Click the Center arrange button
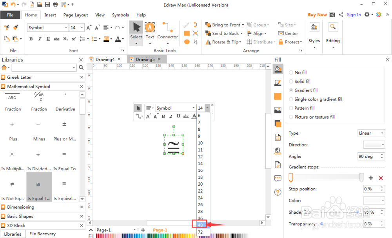The height and width of the screenshot is (238, 392). tap(288, 33)
